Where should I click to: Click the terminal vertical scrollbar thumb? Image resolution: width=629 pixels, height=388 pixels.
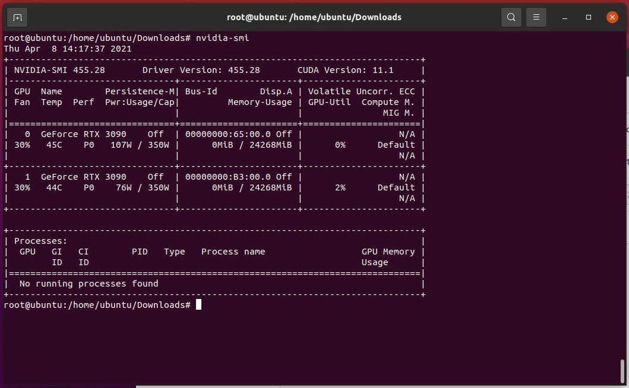tap(622, 371)
